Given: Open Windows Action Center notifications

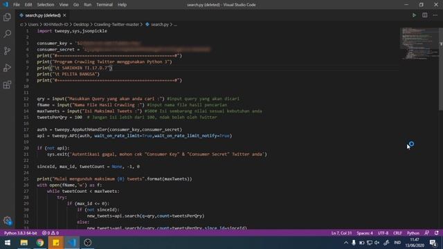Looking at the screenshot, I should coord(433,243).
